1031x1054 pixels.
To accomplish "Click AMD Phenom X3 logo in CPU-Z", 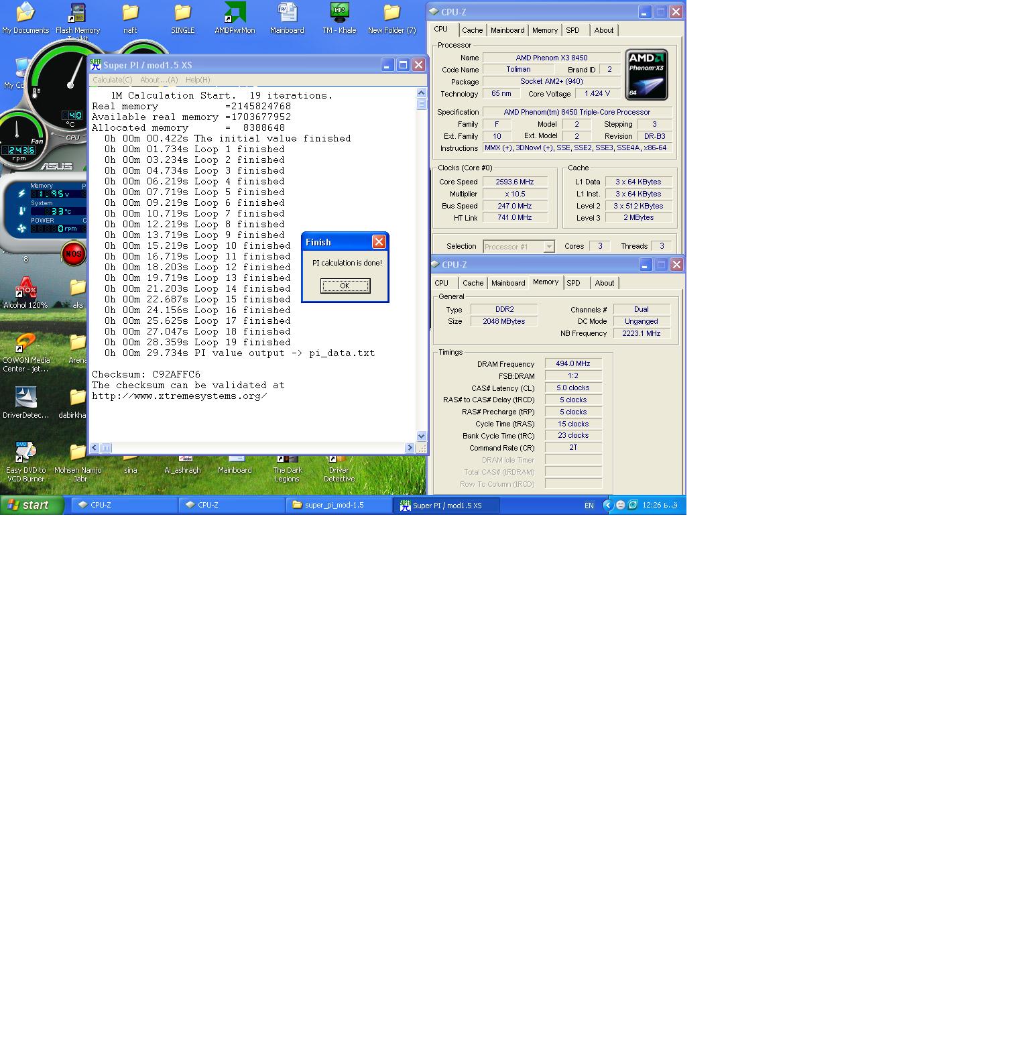I will [x=646, y=74].
